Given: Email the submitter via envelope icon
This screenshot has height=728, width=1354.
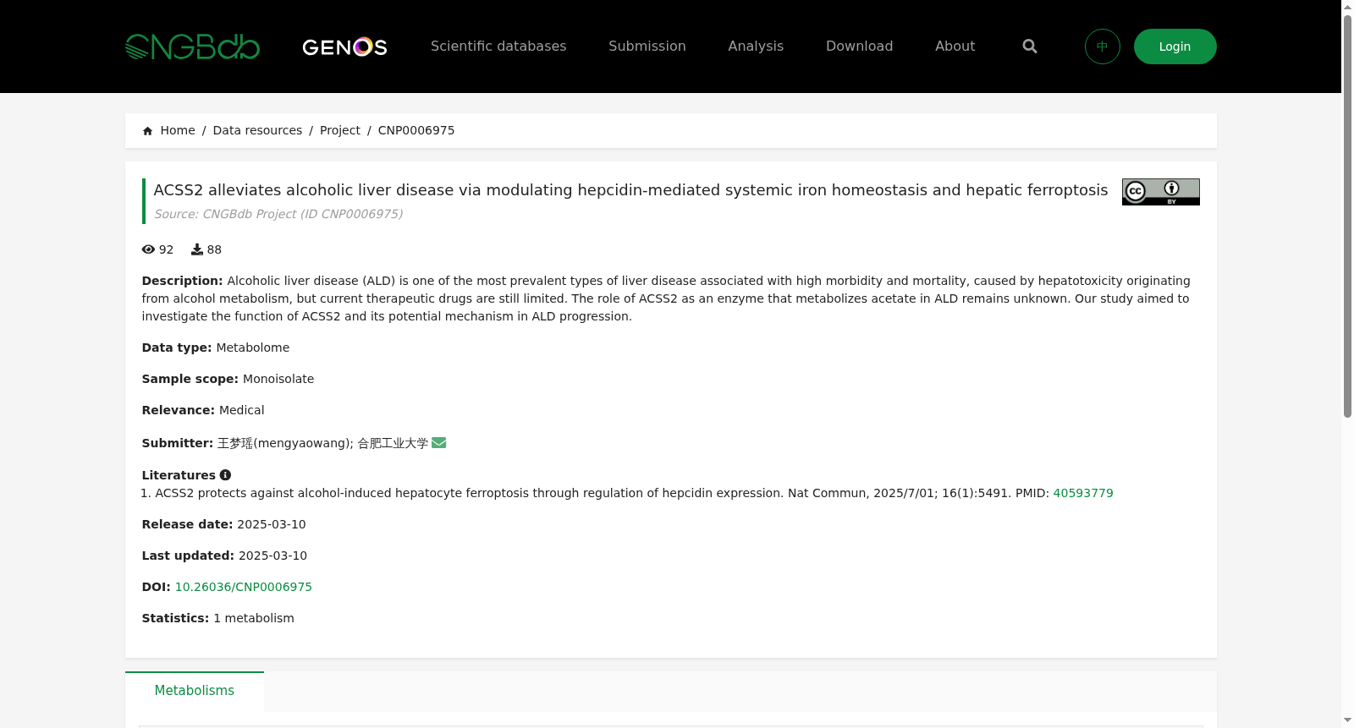Looking at the screenshot, I should pos(438,443).
